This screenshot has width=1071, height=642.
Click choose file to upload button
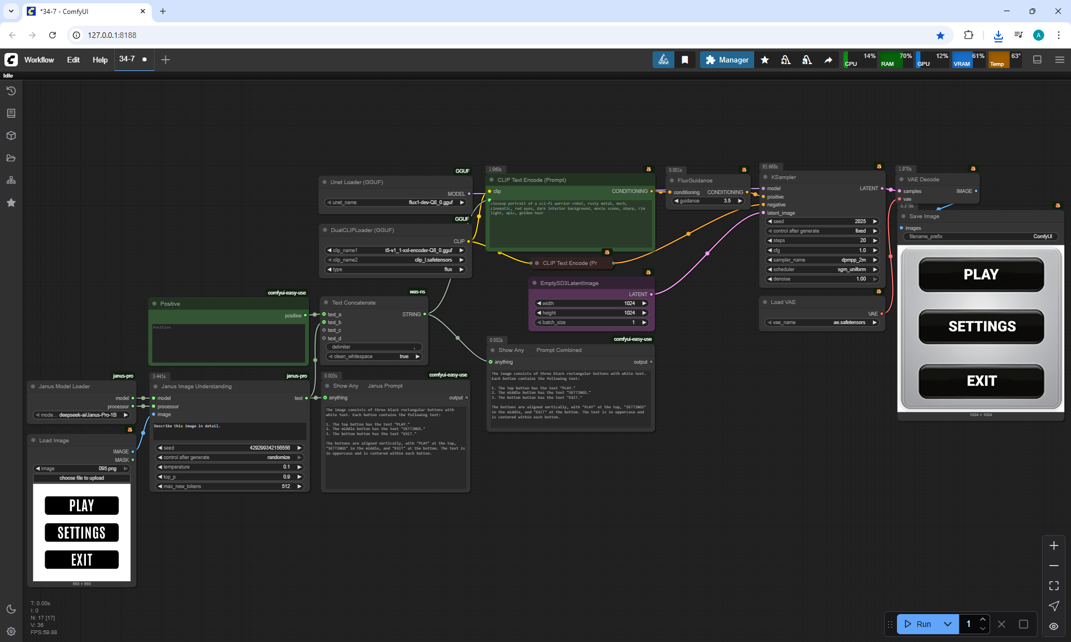pyautogui.click(x=81, y=478)
